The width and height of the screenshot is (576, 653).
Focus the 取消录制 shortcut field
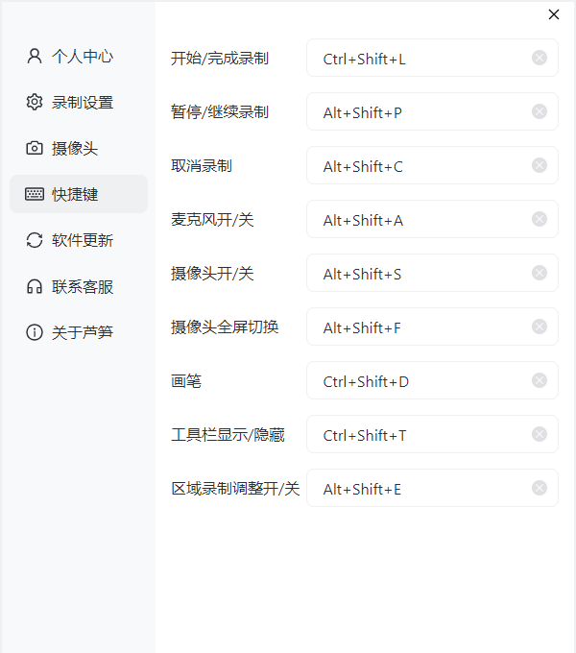432,165
